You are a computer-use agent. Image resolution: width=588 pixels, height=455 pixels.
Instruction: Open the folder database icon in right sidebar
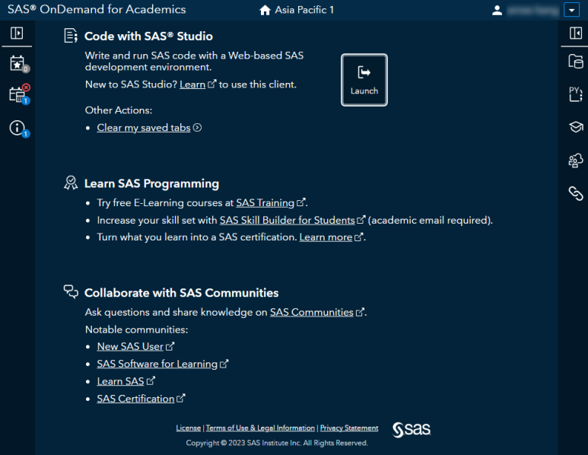tap(575, 62)
